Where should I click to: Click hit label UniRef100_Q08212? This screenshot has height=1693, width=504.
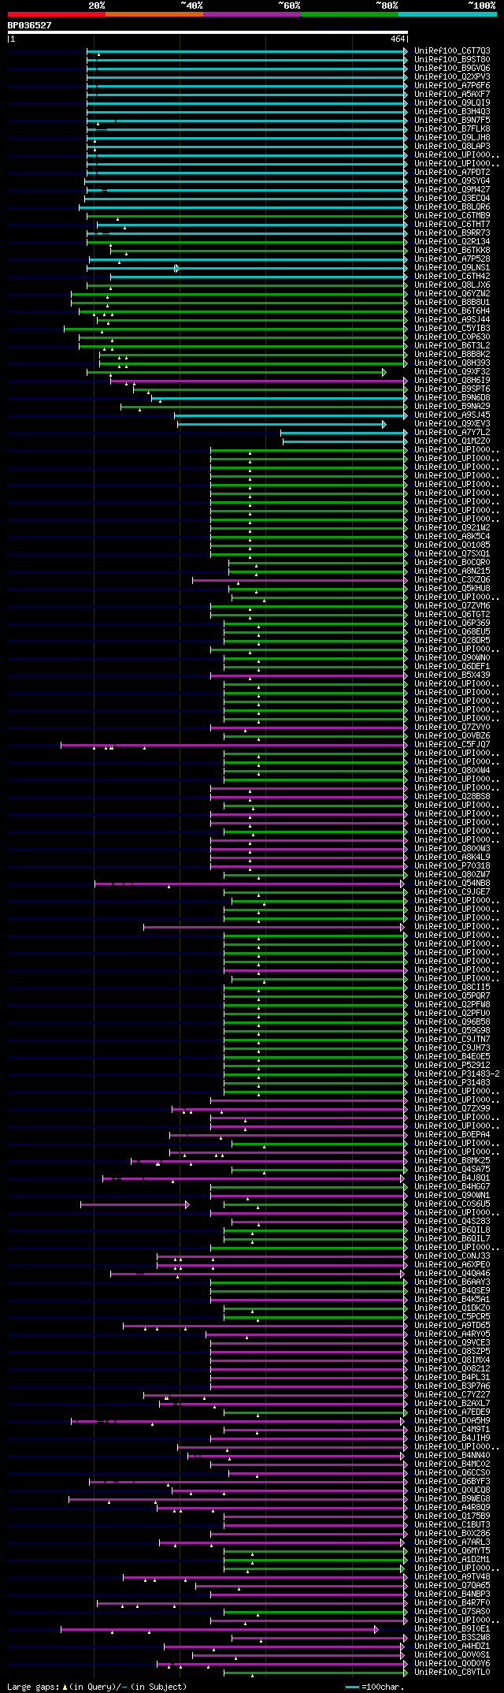pos(452,1369)
